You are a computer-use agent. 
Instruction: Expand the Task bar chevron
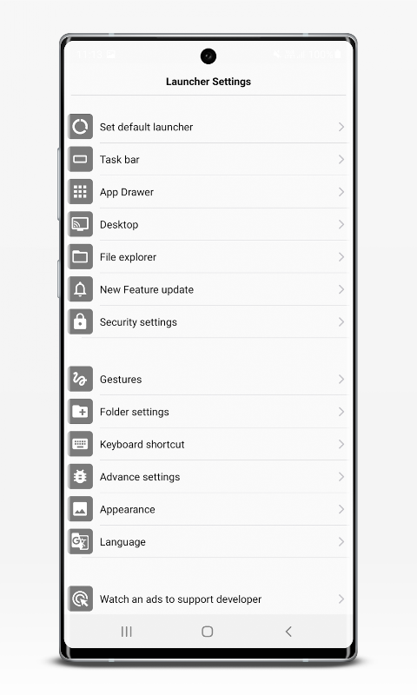point(341,159)
